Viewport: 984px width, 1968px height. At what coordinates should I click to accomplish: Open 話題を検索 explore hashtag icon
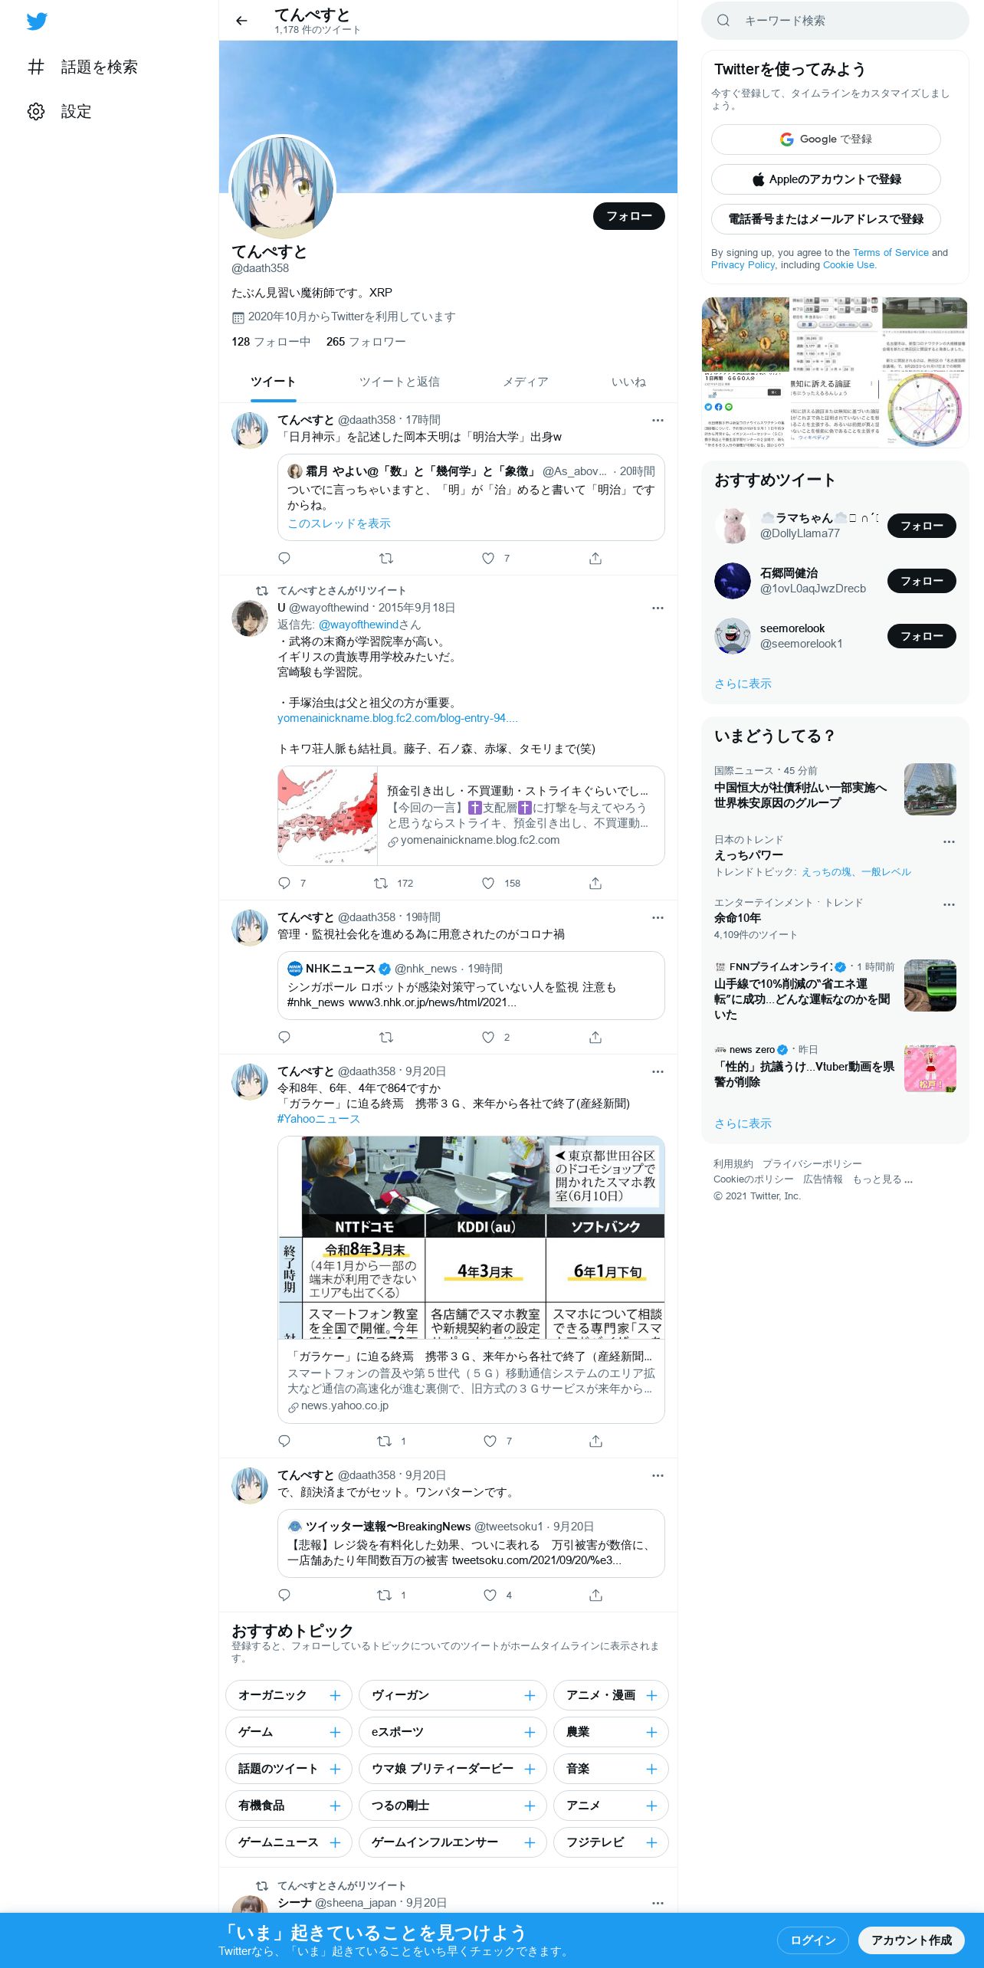pos(36,67)
